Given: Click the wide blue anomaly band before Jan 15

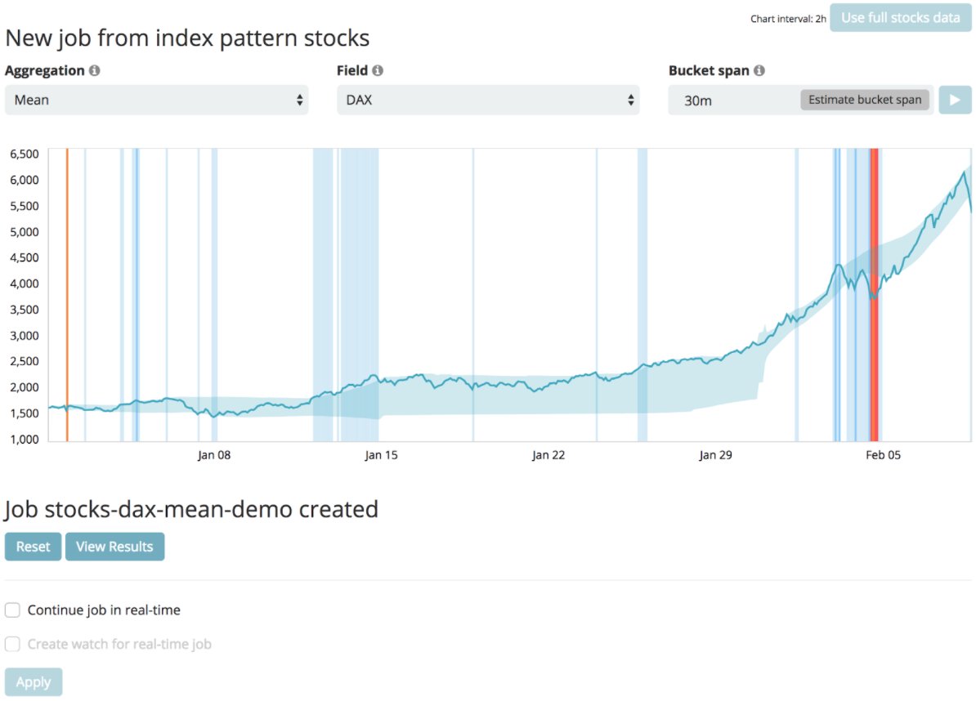Looking at the screenshot, I should coord(359,294).
